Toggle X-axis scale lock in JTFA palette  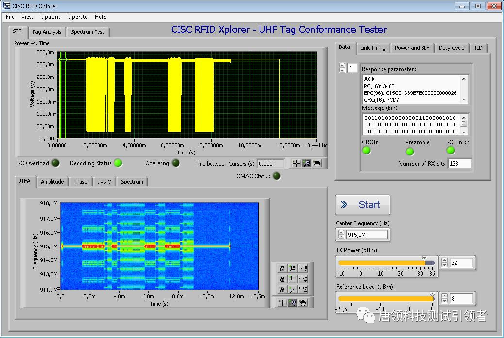[x=282, y=268]
